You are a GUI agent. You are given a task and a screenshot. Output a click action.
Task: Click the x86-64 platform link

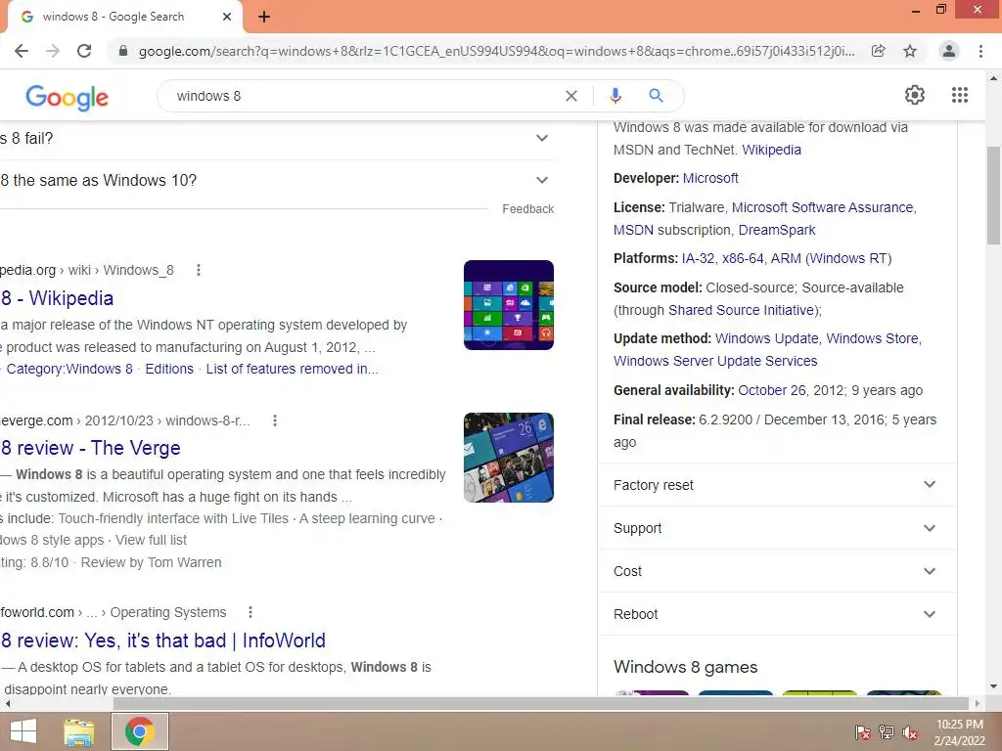coord(743,258)
